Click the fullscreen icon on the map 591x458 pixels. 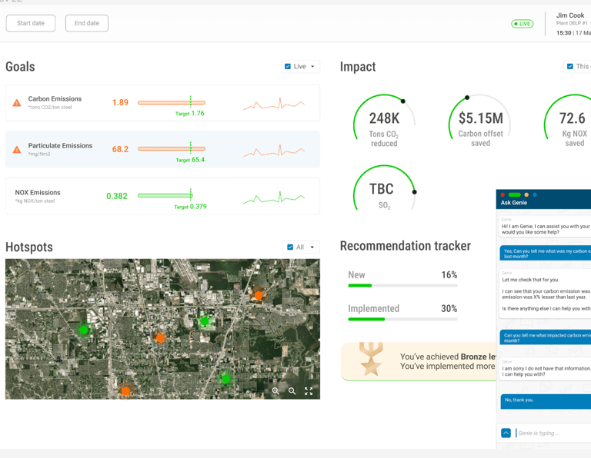tap(309, 391)
